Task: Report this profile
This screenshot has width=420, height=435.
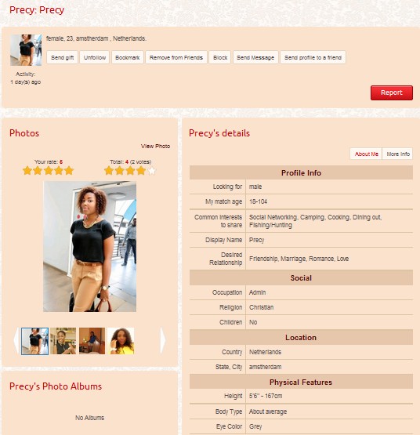Action: (392, 92)
